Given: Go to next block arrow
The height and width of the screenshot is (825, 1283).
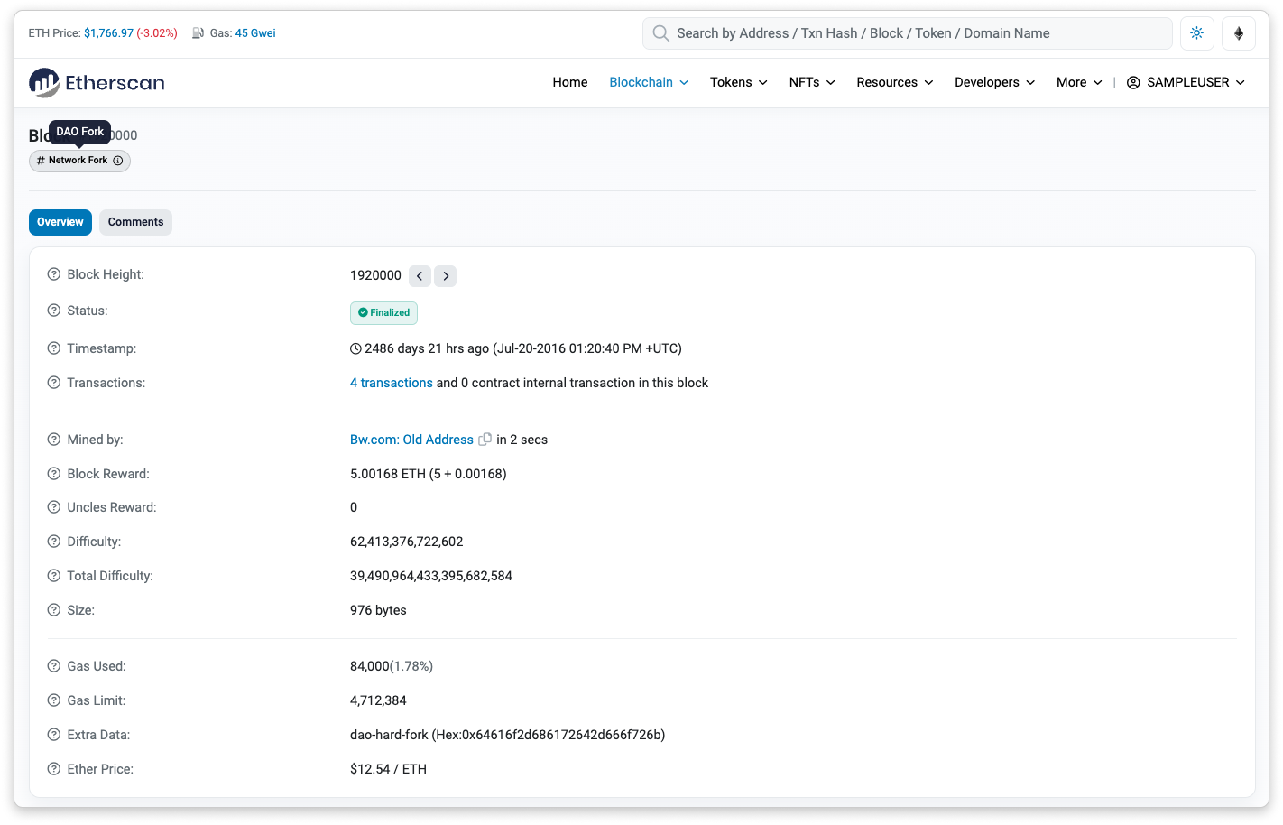Looking at the screenshot, I should tap(446, 276).
